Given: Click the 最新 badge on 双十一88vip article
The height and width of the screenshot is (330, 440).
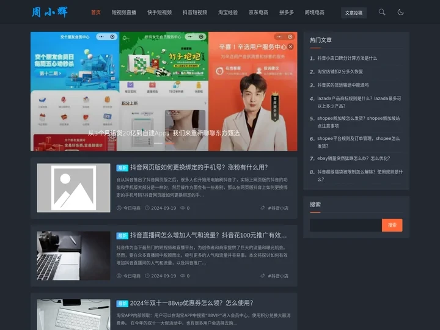Looking at the screenshot, I should (x=122, y=304).
